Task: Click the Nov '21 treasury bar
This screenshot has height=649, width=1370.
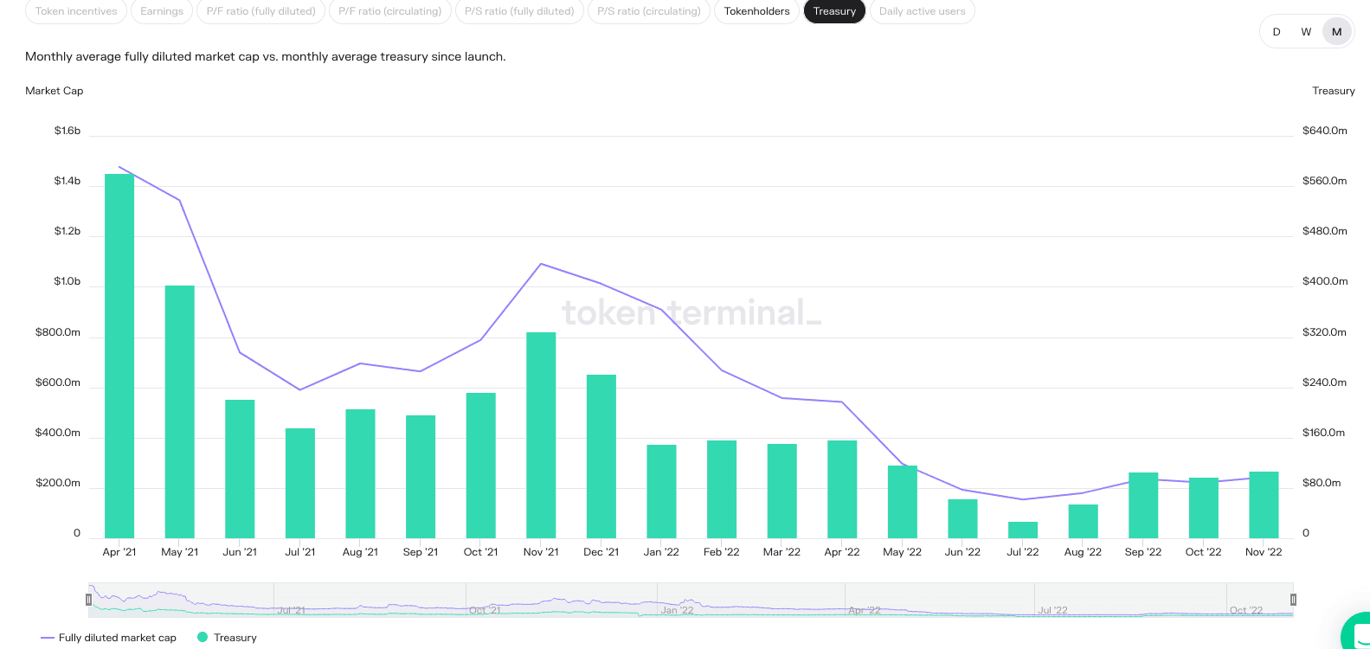Action: pyautogui.click(x=541, y=435)
